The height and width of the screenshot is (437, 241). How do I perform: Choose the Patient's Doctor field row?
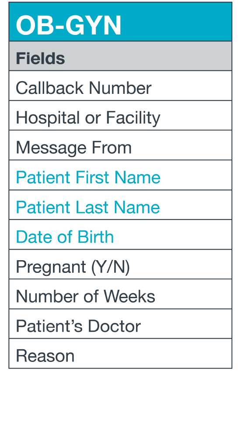point(120,324)
